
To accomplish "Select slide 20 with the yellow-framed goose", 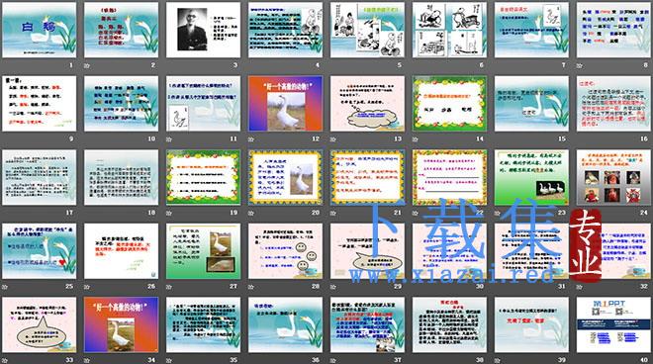I will coord(285,177).
